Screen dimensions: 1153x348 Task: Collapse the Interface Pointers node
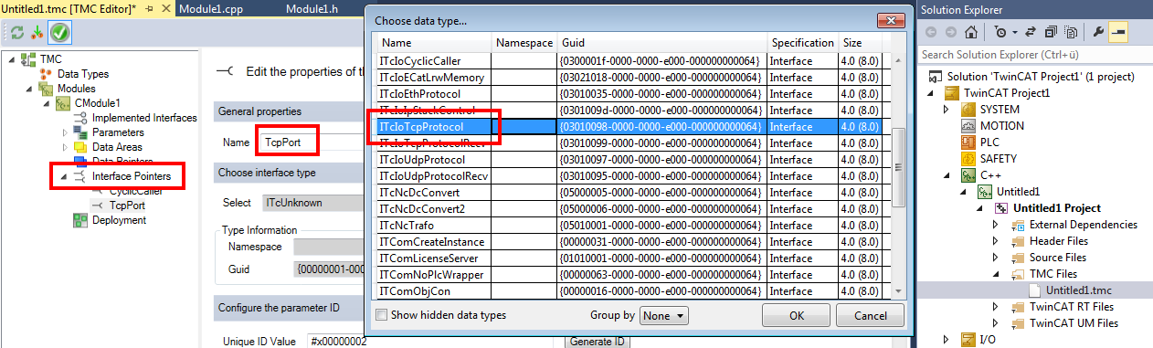pos(64,176)
